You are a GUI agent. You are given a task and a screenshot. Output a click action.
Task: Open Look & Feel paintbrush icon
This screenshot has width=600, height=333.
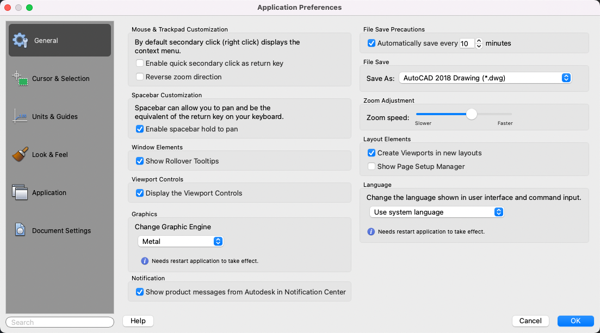pos(20,154)
